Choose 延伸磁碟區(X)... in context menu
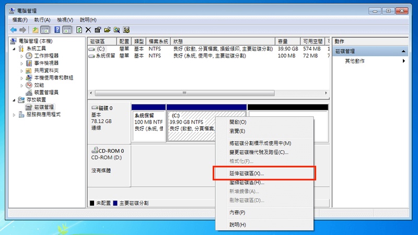The image size is (418, 235). [264, 174]
